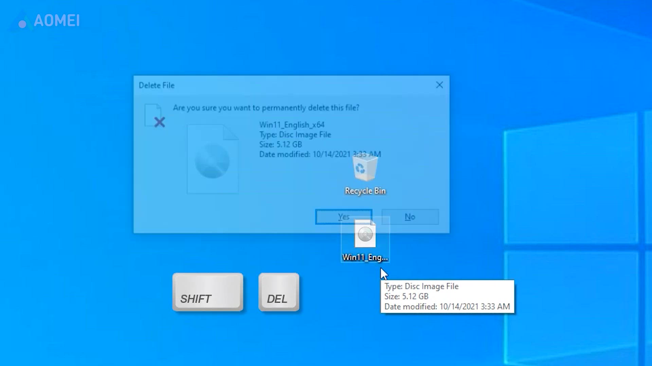The image size is (652, 366).
Task: Confirm deletion with the Yes button
Action: tap(344, 217)
